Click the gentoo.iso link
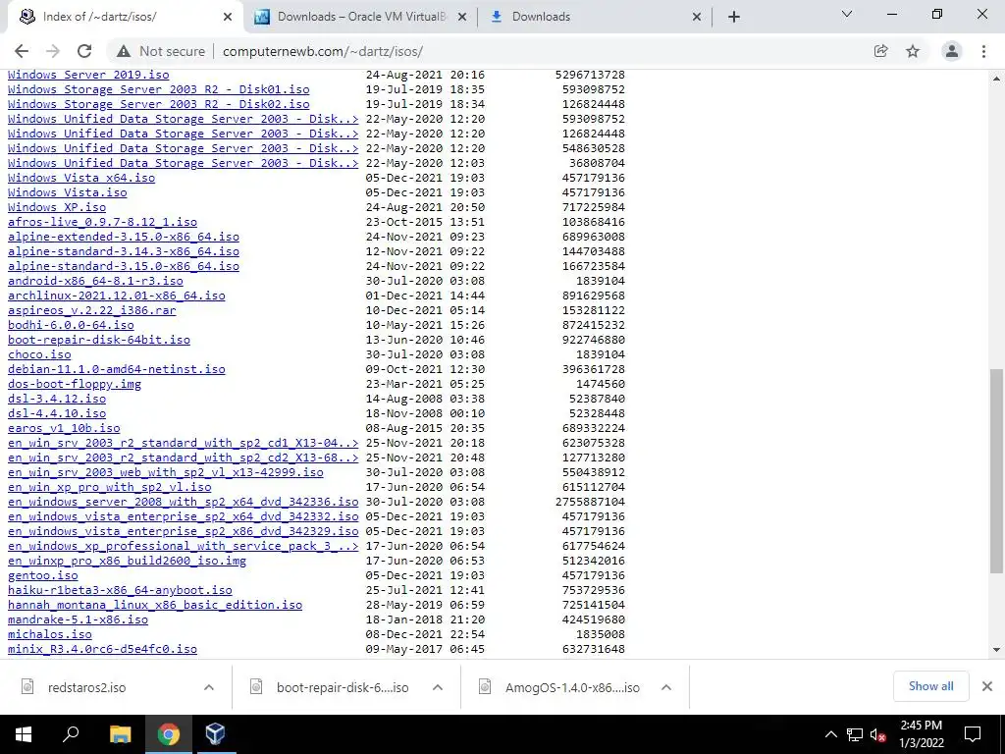Viewport: 1005px width, 754px height. pyautogui.click(x=43, y=575)
